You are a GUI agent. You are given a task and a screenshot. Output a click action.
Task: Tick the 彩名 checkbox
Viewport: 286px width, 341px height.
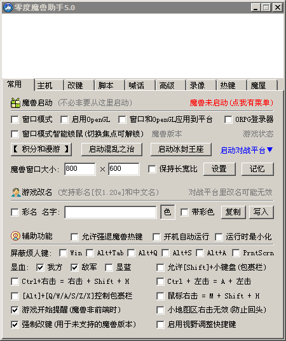[x=15, y=212]
